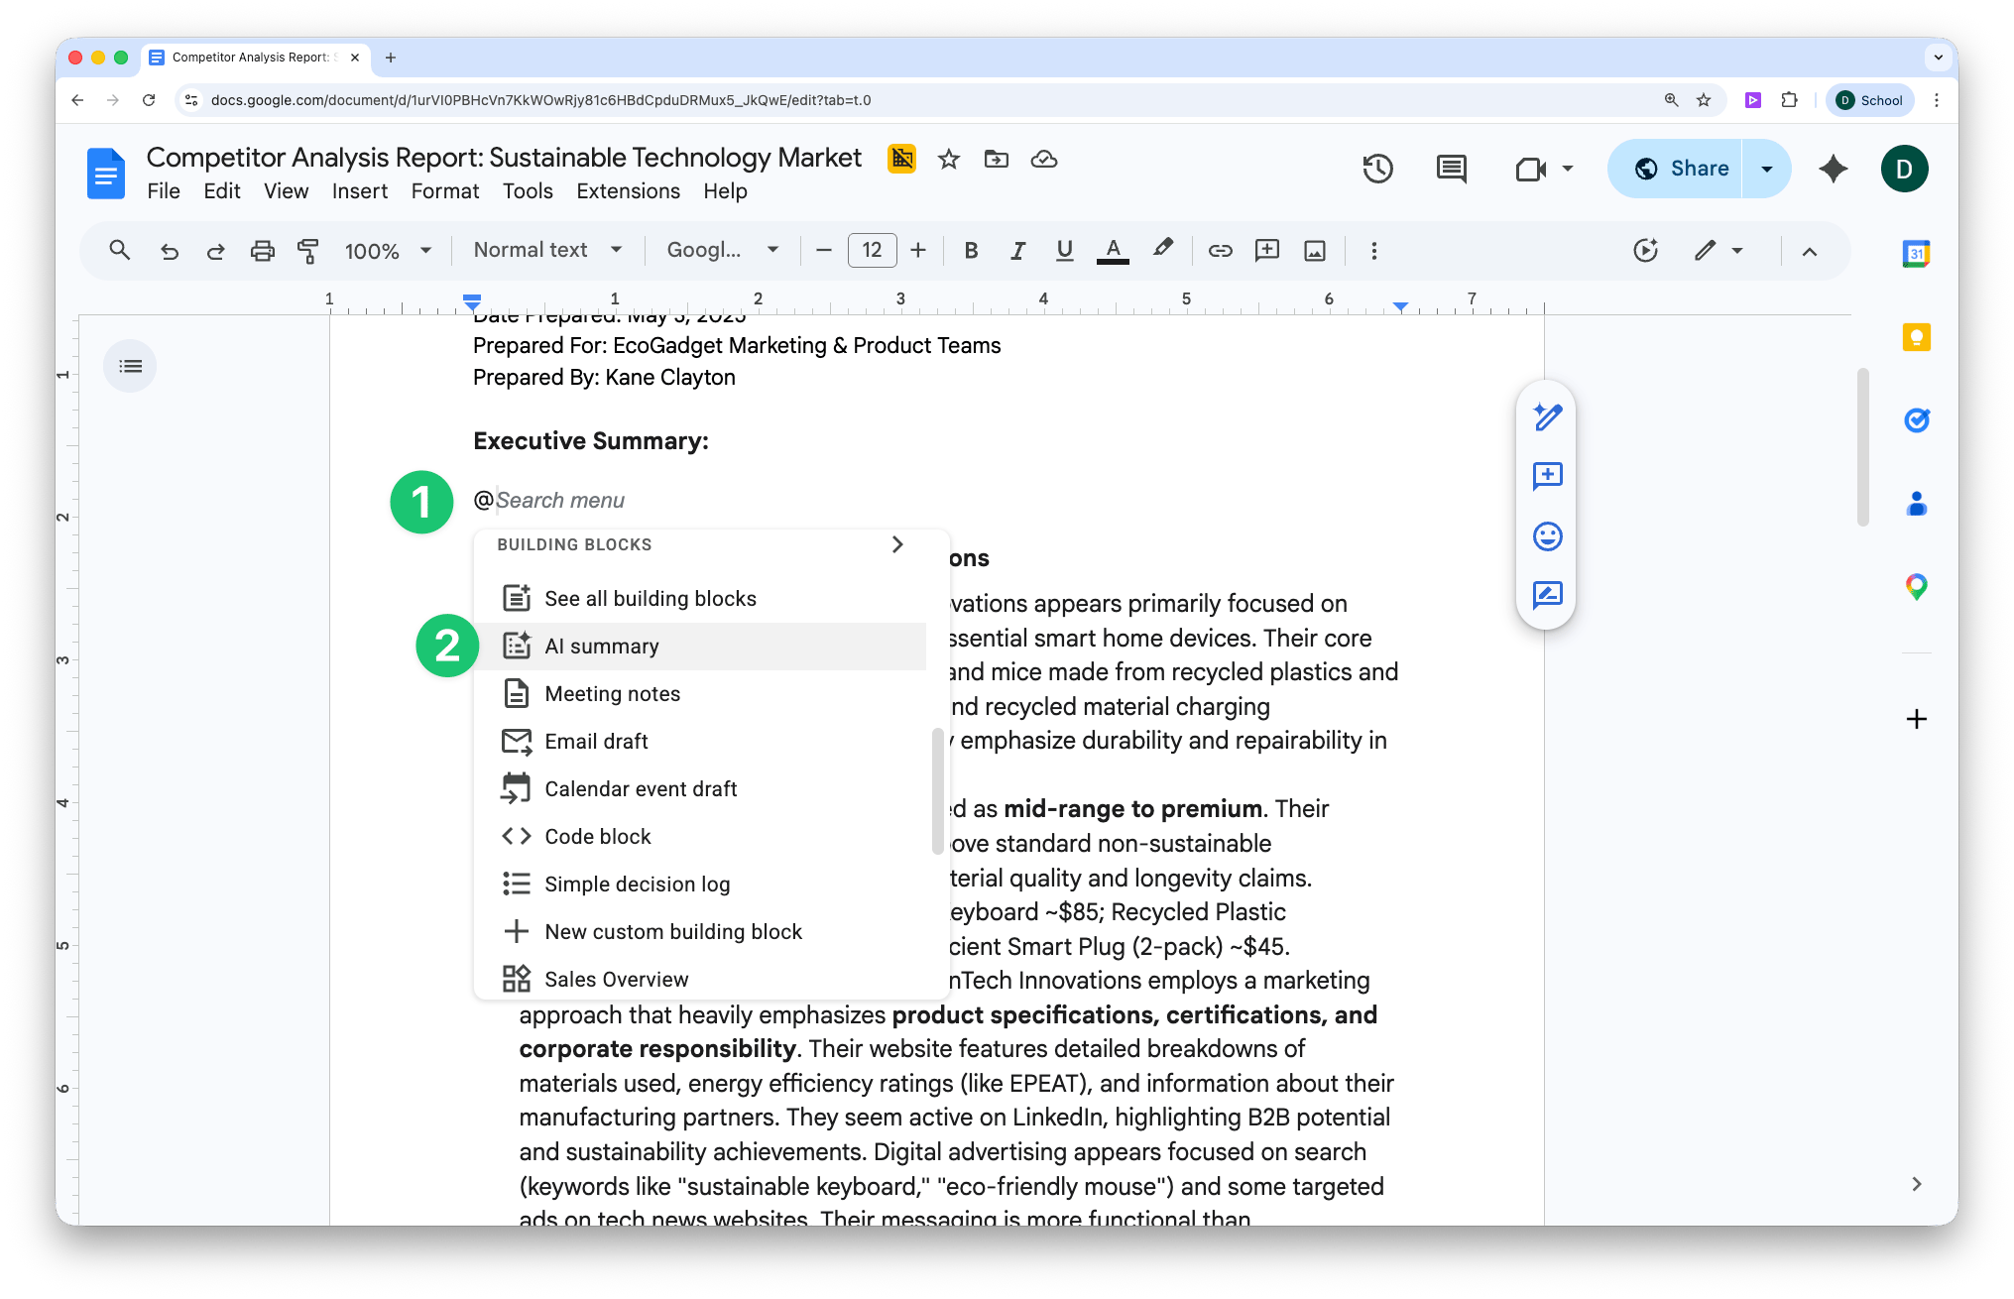Click the paint format roller icon
This screenshot has height=1299, width=2014.
pyautogui.click(x=308, y=251)
